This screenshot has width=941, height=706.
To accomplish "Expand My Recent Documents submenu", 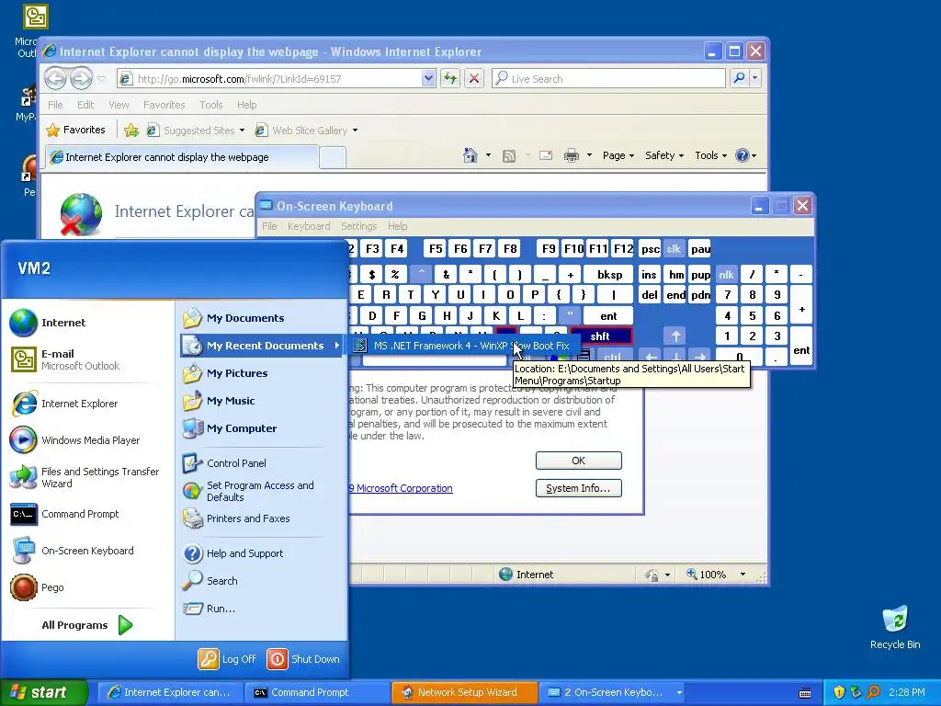I will tap(261, 346).
